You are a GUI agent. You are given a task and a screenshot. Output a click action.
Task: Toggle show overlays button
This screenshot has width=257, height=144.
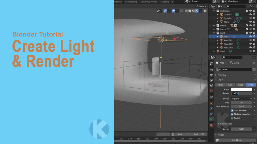[173, 11]
